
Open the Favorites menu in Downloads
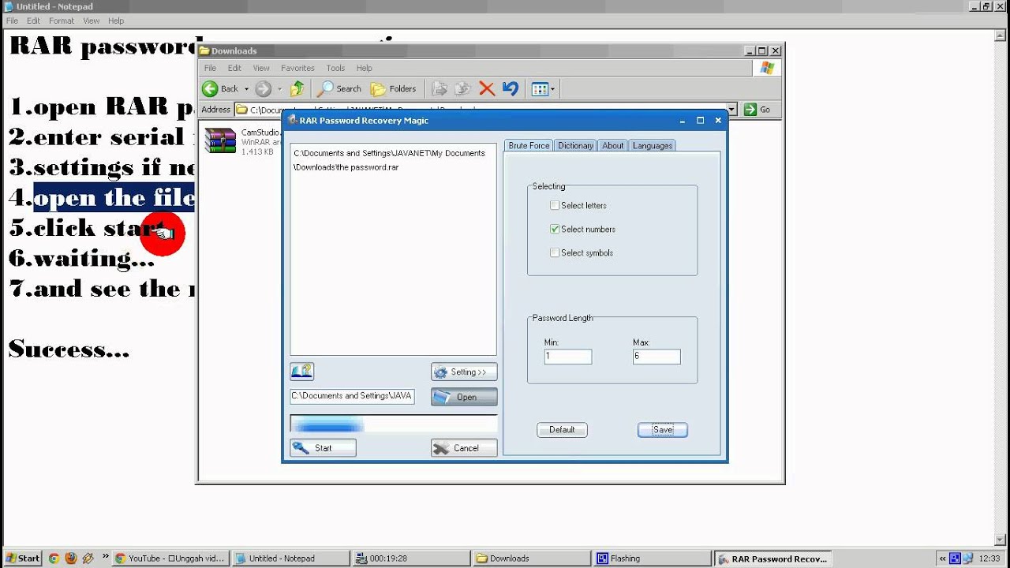297,68
